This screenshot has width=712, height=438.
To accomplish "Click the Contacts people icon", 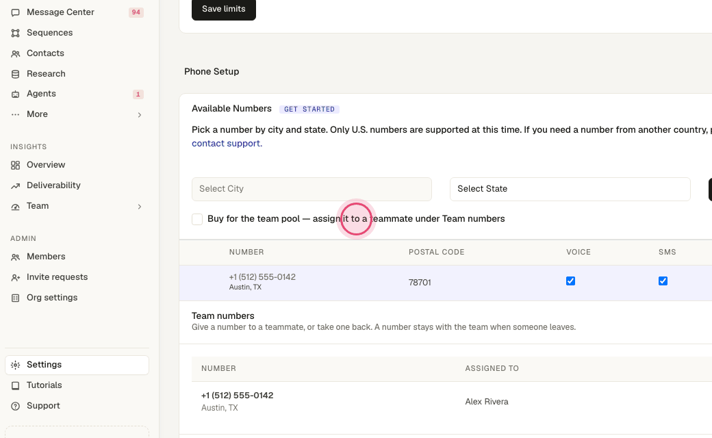I will (16, 53).
